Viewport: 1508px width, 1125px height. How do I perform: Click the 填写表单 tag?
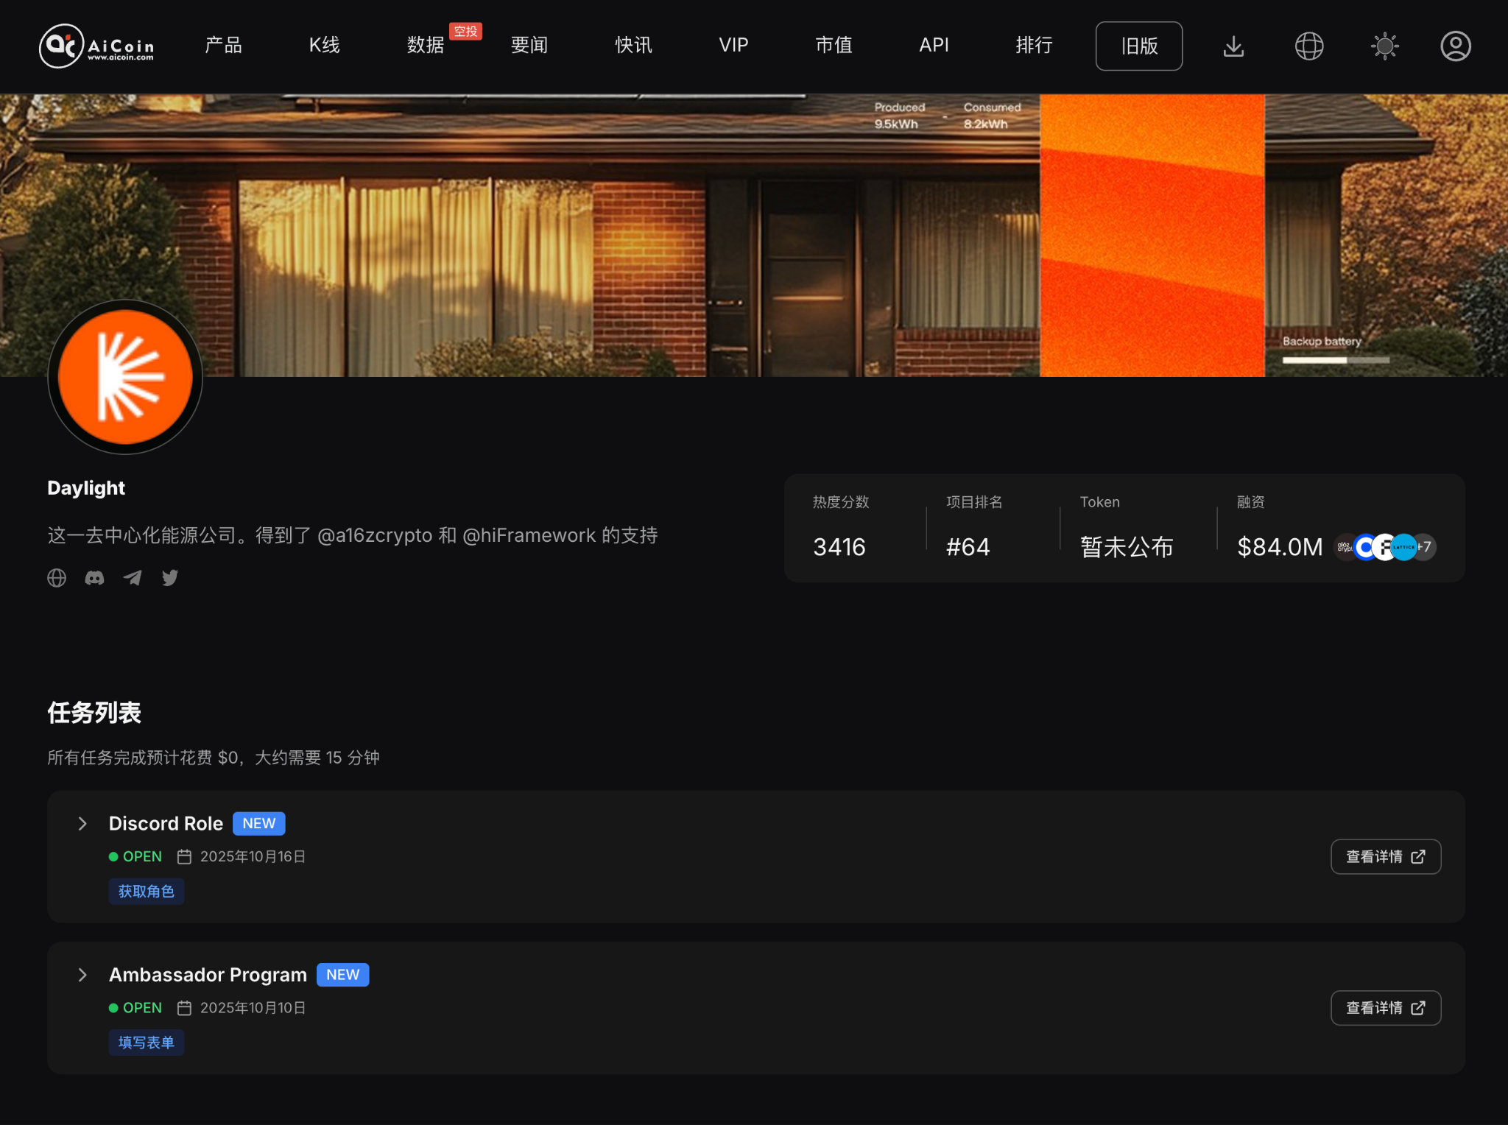click(146, 1043)
